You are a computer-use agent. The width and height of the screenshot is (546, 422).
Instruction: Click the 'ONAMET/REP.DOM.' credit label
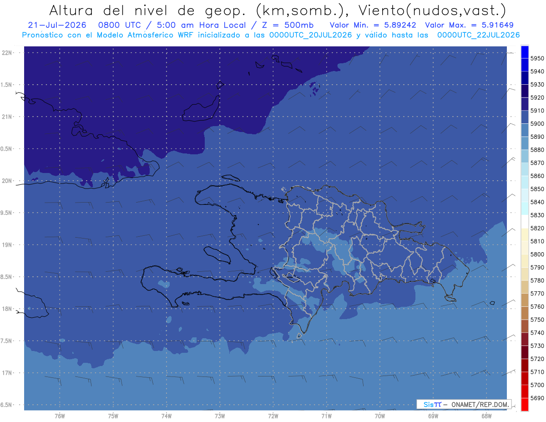[x=480, y=404]
